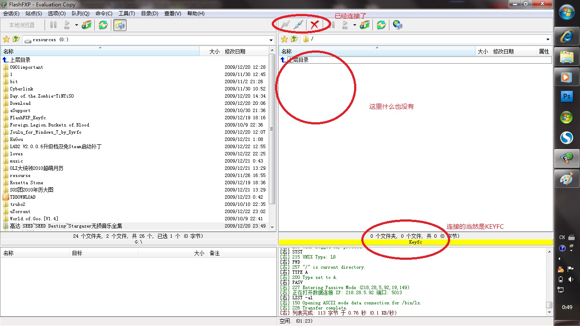Screen dimensions: 580x326
Task: Open the 会话(E) menu
Action: (x=11, y=14)
